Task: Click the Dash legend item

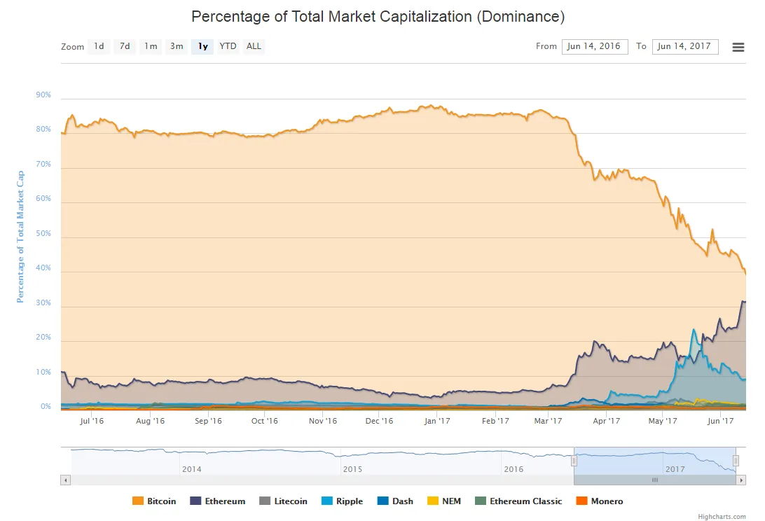Action: click(395, 501)
